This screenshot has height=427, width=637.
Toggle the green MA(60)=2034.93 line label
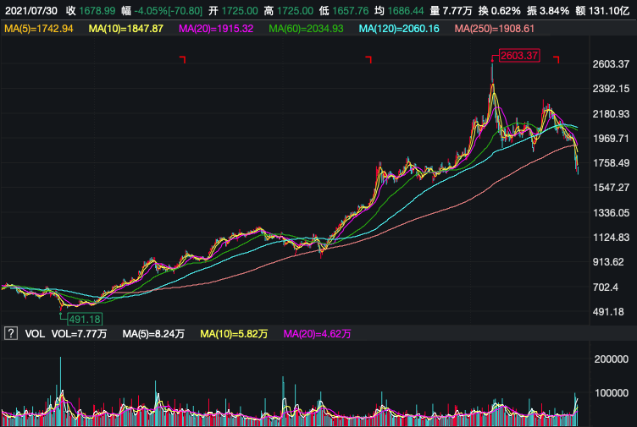(x=307, y=29)
